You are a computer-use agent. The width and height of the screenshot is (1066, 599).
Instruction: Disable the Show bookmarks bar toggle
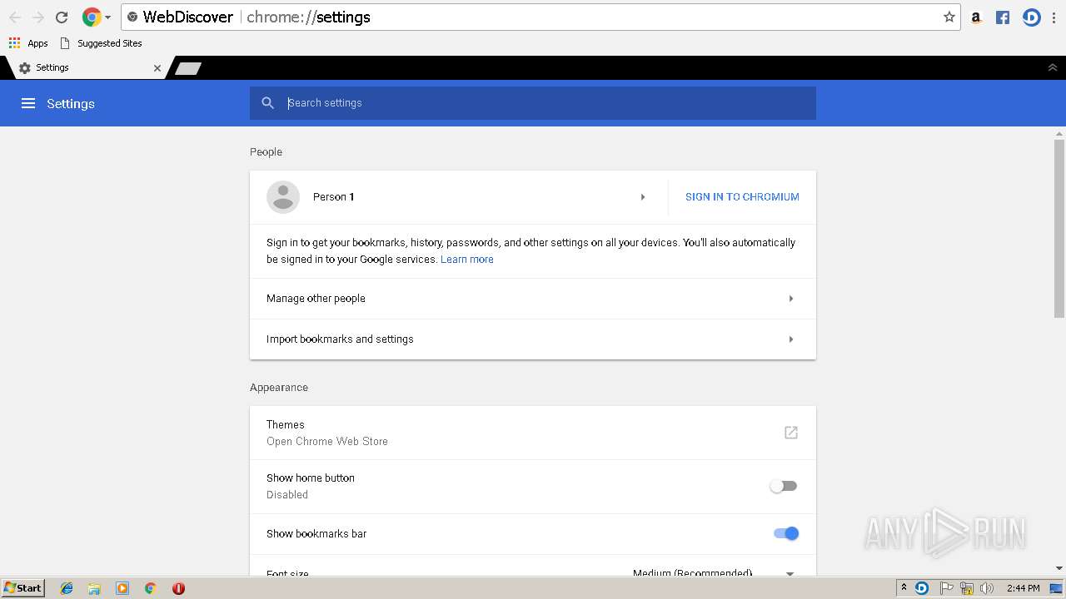(786, 533)
